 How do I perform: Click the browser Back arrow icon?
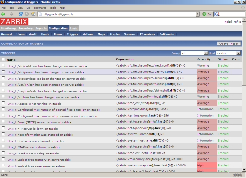click(3, 14)
